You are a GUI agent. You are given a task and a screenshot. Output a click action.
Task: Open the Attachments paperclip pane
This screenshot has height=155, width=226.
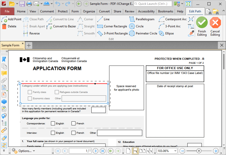[x=4, y=80]
